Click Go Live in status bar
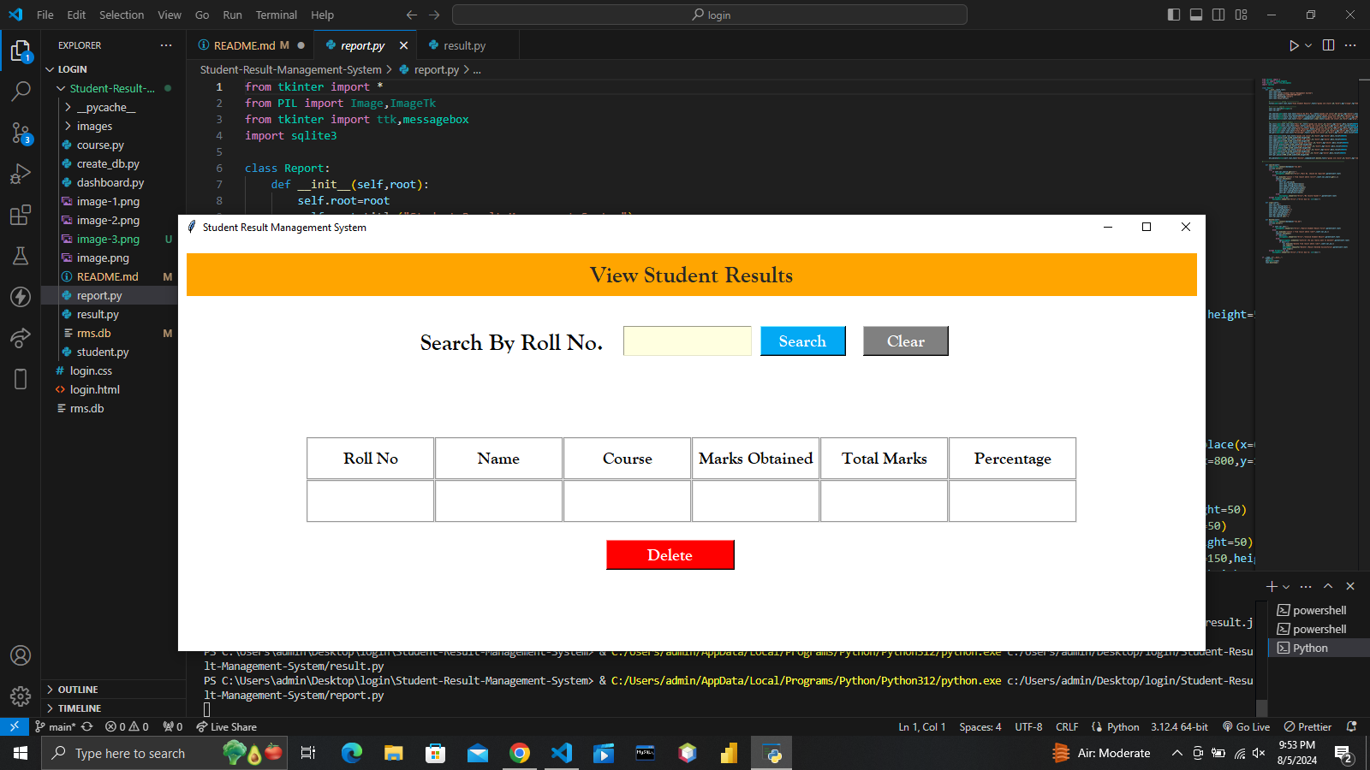The image size is (1370, 770). pos(1247,726)
